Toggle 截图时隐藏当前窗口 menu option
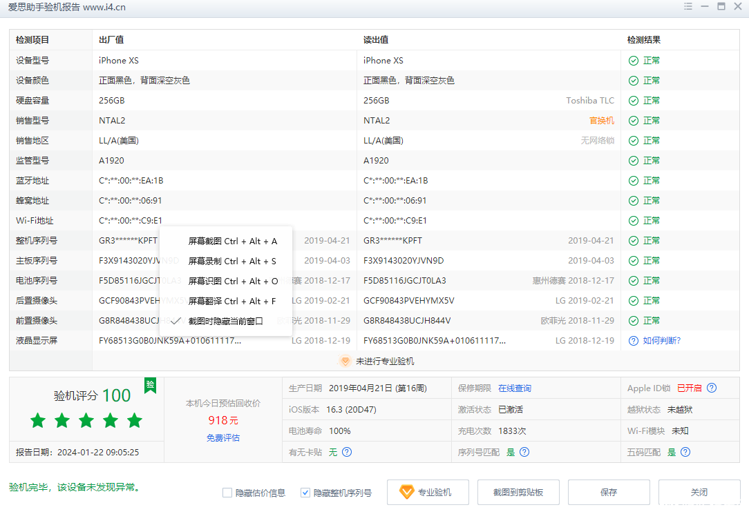749x514 pixels. (x=225, y=321)
